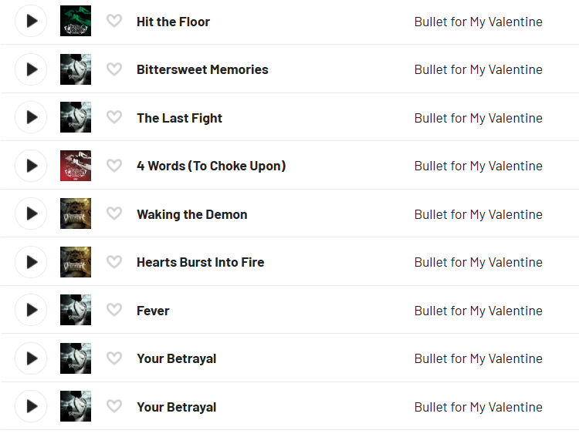This screenshot has height=437, width=579.
Task: Open the Waking the Demon song title
Action: pyautogui.click(x=192, y=214)
